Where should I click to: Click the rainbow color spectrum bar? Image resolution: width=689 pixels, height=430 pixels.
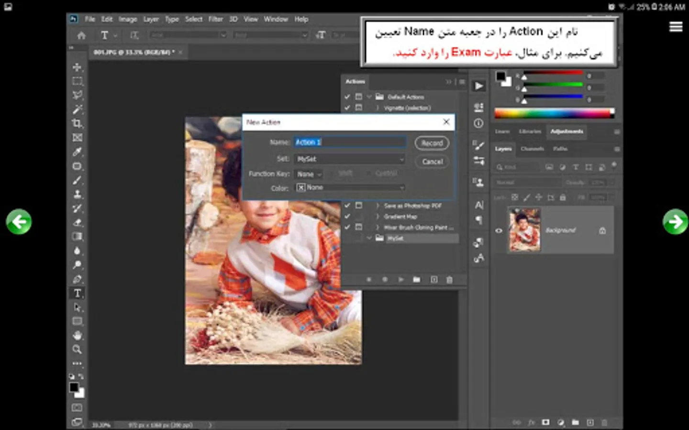pos(554,113)
